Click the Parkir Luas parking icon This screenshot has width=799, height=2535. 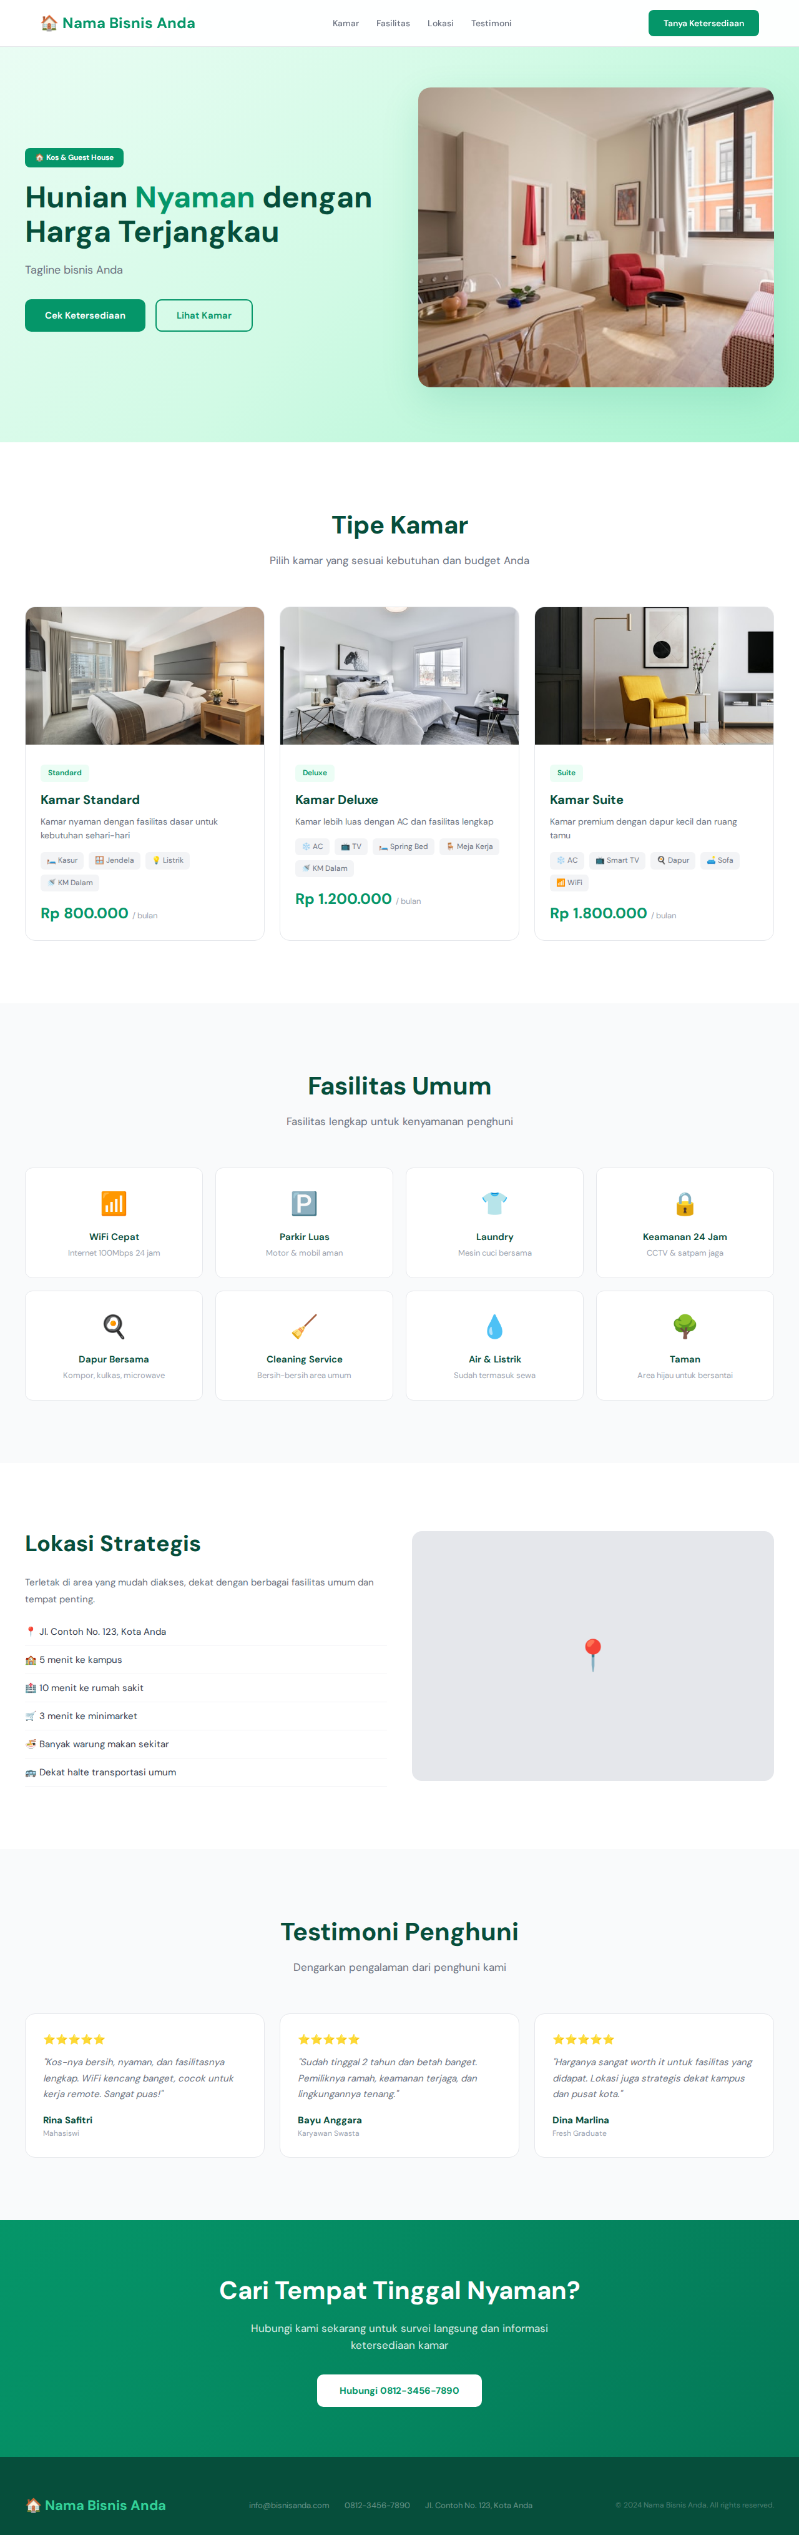tap(303, 1204)
